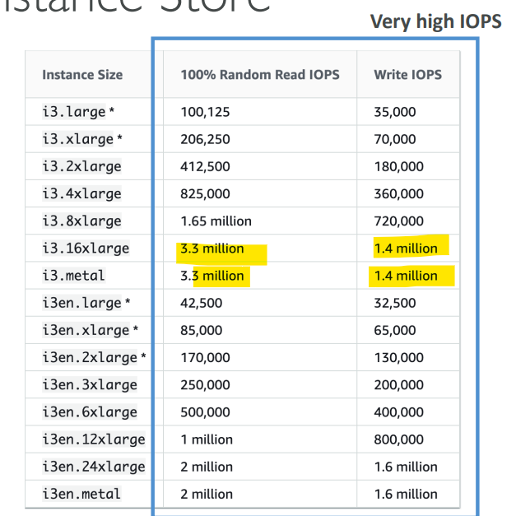516x516 pixels.
Task: Click the write IOPS value 180,000
Action: 398,166
